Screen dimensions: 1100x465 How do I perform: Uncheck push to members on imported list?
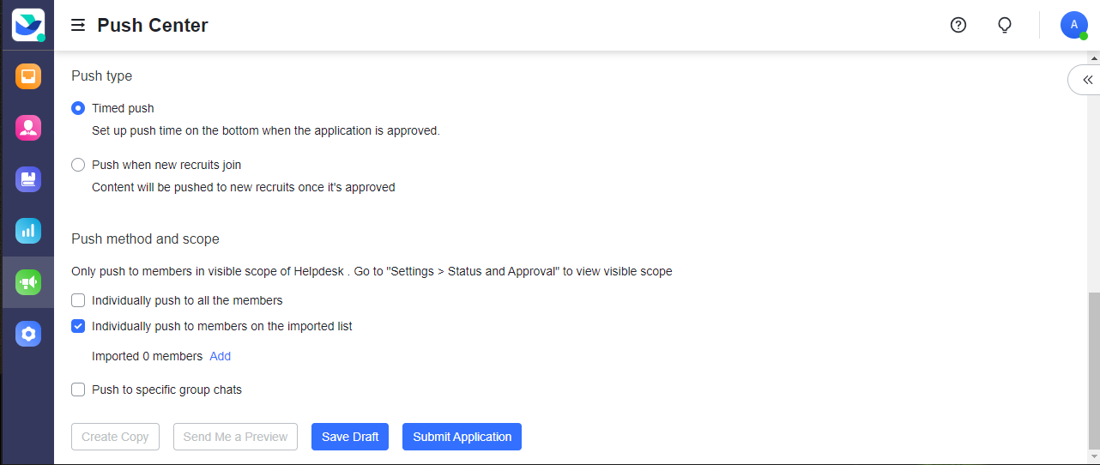tap(78, 326)
